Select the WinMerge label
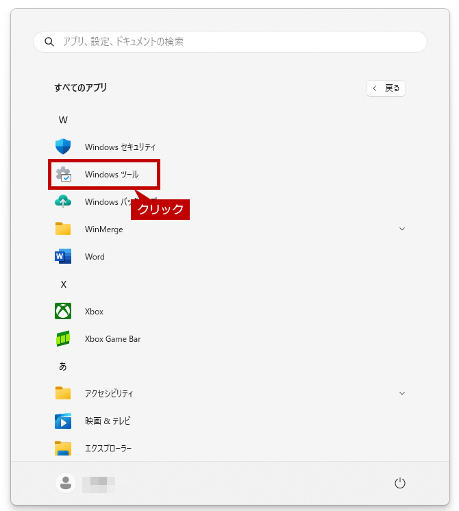 (104, 229)
